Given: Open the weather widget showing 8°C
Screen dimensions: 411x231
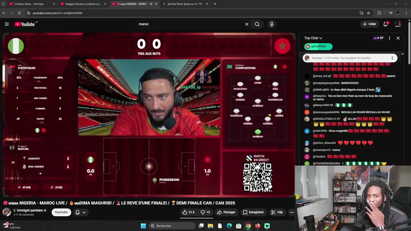Looking at the screenshot, I should pyautogui.click(x=12, y=226).
